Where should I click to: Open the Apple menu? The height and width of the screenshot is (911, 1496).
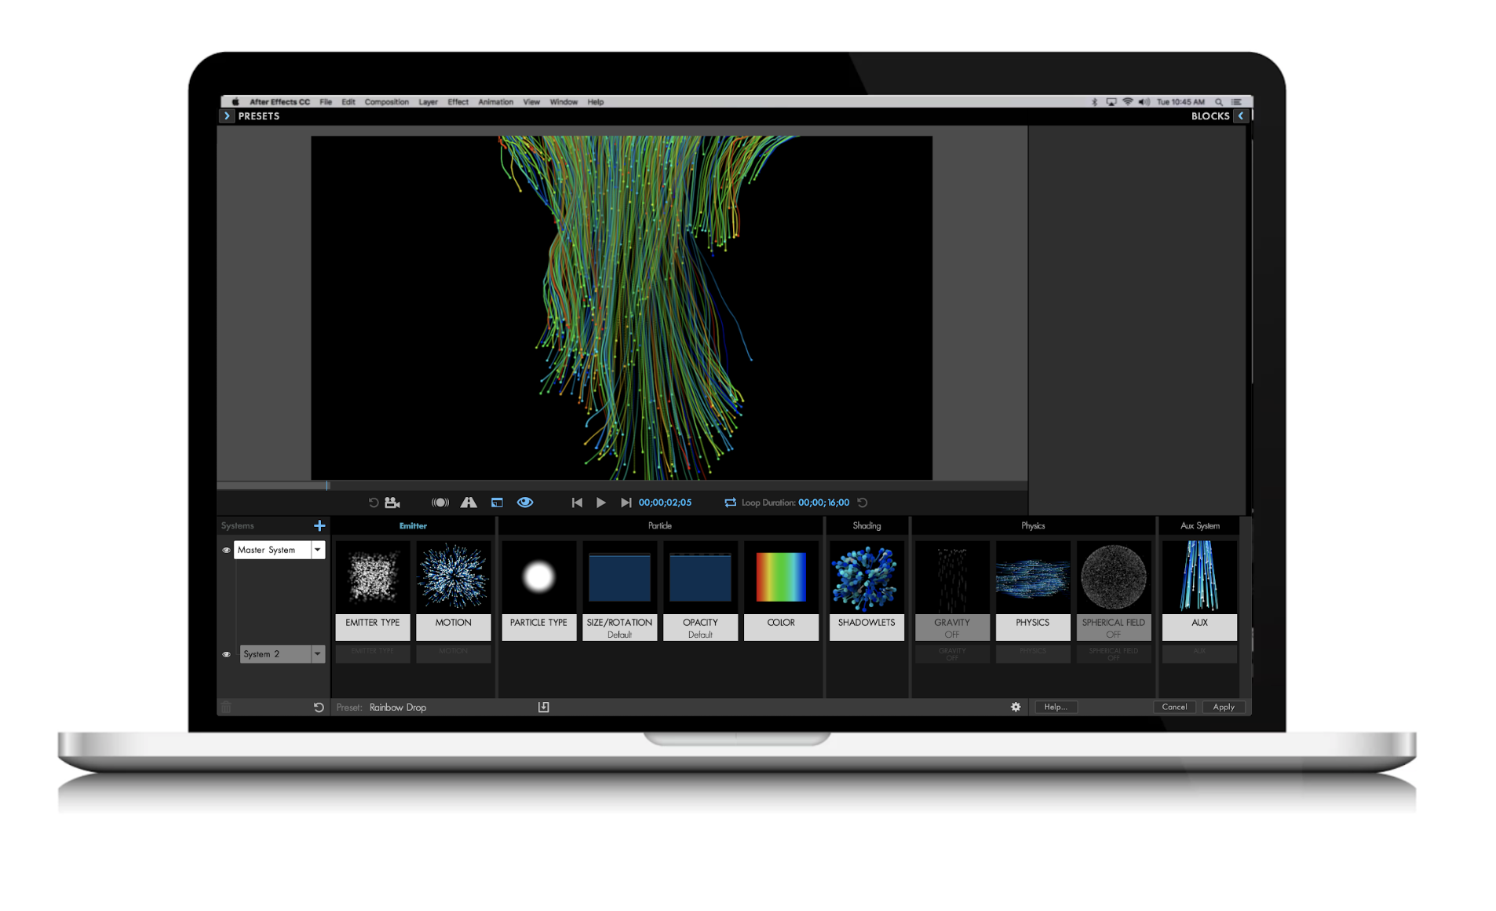[x=235, y=102]
